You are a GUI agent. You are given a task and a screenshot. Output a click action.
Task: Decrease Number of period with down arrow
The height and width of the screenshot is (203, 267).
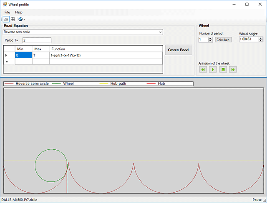210,41
